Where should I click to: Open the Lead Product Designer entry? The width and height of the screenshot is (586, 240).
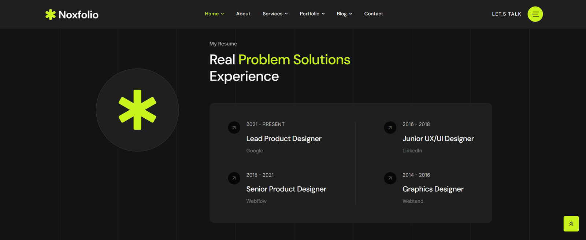tap(284, 139)
